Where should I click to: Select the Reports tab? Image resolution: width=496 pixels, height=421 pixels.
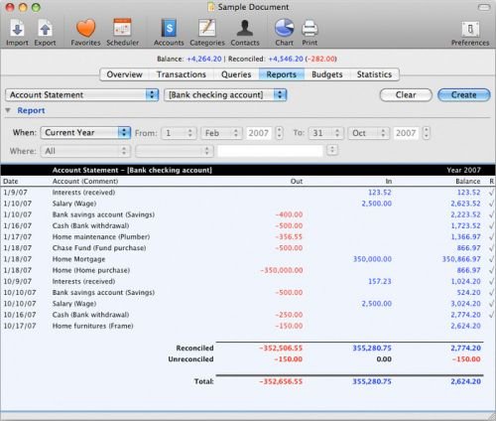[x=282, y=74]
